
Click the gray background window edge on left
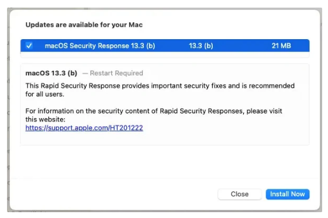(x=8, y=109)
